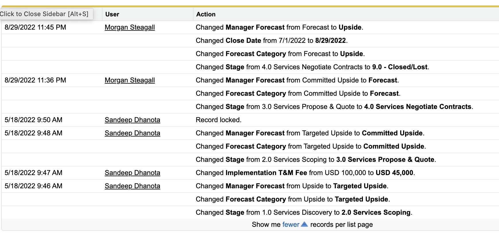499x234 pixels.
Task: Click the User column header
Action: click(112, 14)
